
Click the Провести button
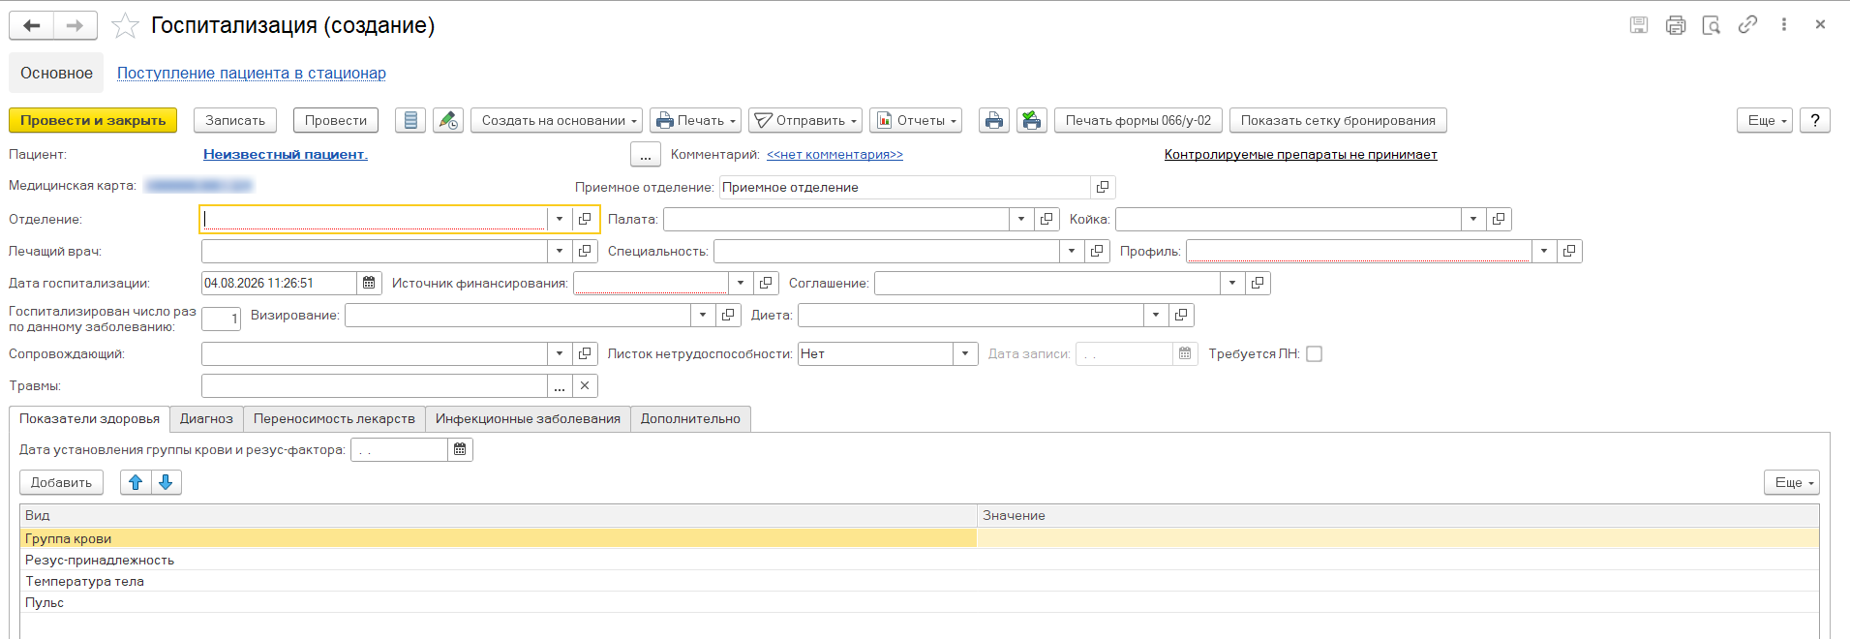(x=336, y=120)
